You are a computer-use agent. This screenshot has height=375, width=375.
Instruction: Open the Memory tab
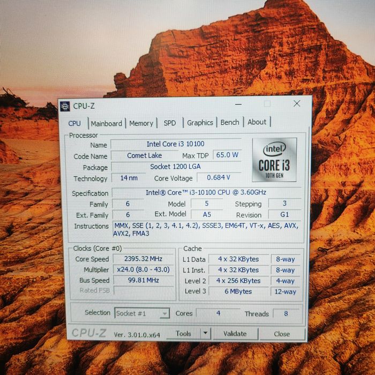pyautogui.click(x=141, y=123)
